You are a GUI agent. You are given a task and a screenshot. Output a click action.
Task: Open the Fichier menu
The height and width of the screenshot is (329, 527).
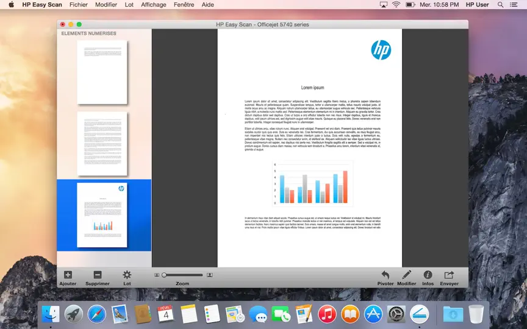pos(78,5)
